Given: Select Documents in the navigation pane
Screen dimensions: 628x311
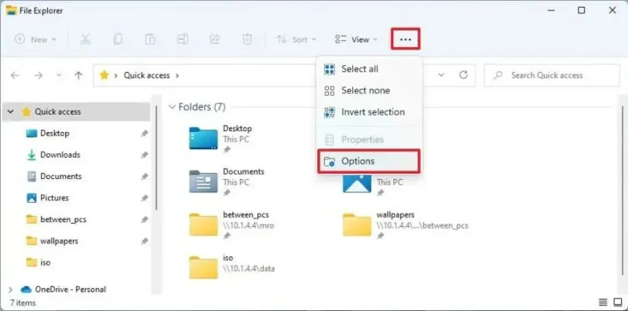Looking at the screenshot, I should 60,177.
